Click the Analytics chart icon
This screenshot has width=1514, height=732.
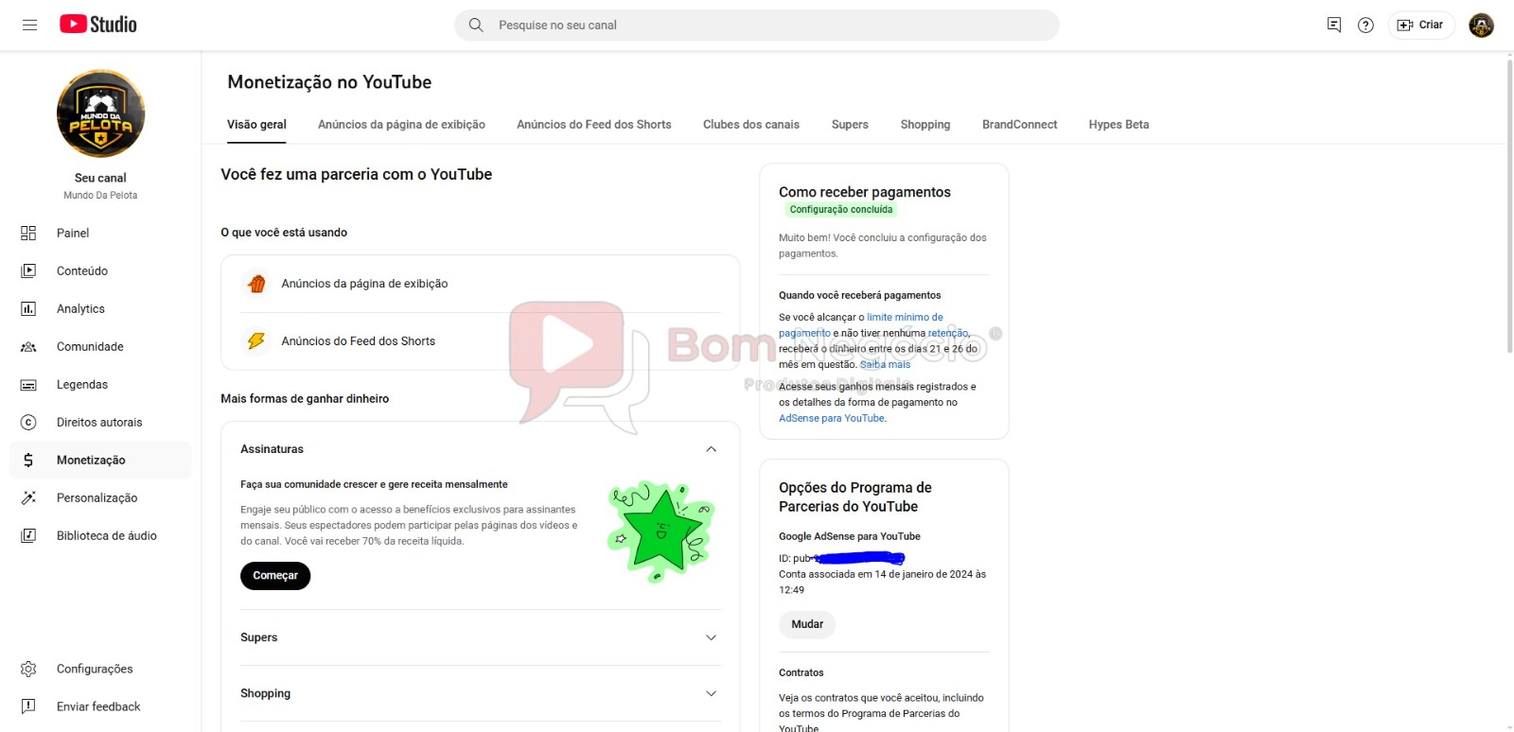point(28,308)
